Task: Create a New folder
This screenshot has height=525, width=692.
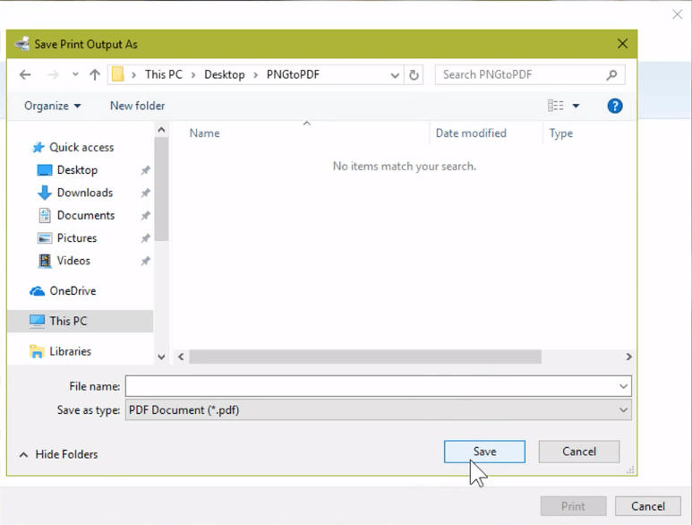Action: click(137, 106)
